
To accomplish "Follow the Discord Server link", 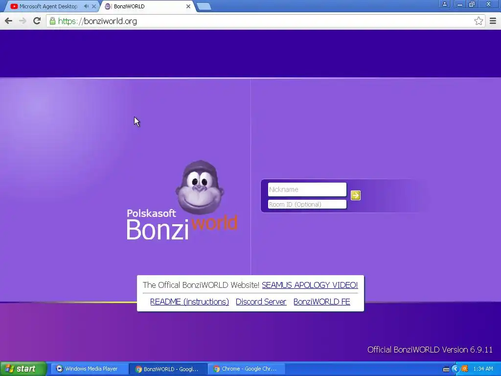I will point(261,302).
